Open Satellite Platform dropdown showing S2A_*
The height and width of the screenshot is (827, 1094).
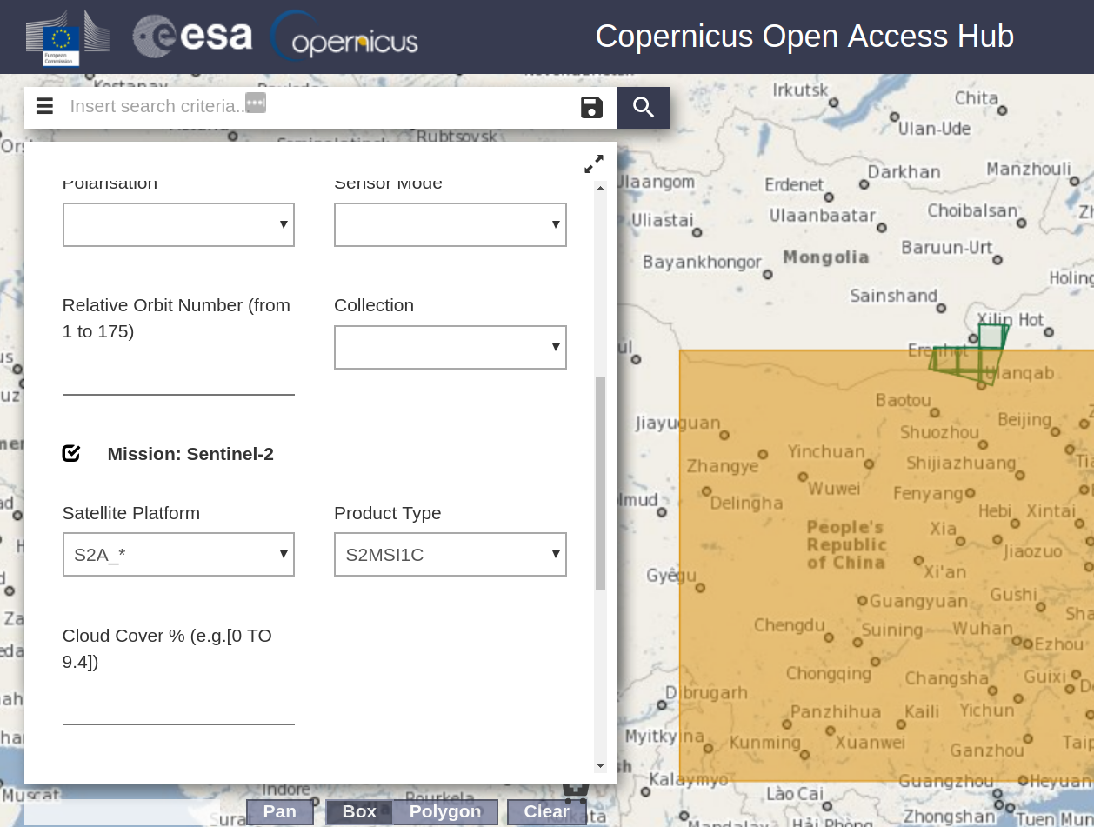[178, 554]
